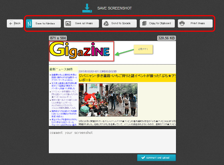Click the left arrow icon on Back

[11, 24]
